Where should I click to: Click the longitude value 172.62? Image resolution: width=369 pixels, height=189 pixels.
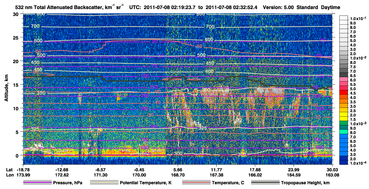pos(62,175)
